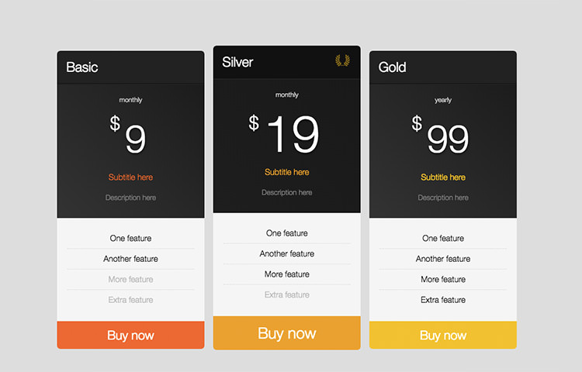The height and width of the screenshot is (372, 582).
Task: Click the One feature row under Basic
Action: [x=130, y=238]
